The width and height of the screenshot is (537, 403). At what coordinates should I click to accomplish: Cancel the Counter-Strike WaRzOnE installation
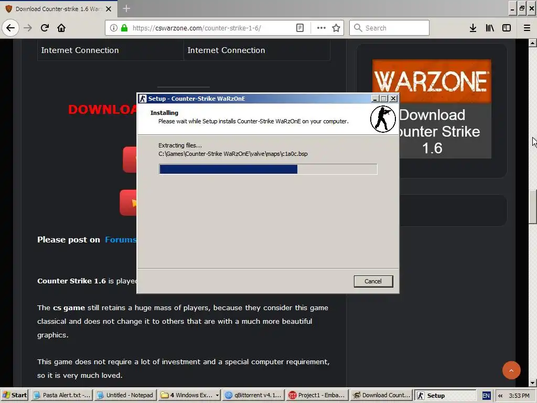(373, 281)
